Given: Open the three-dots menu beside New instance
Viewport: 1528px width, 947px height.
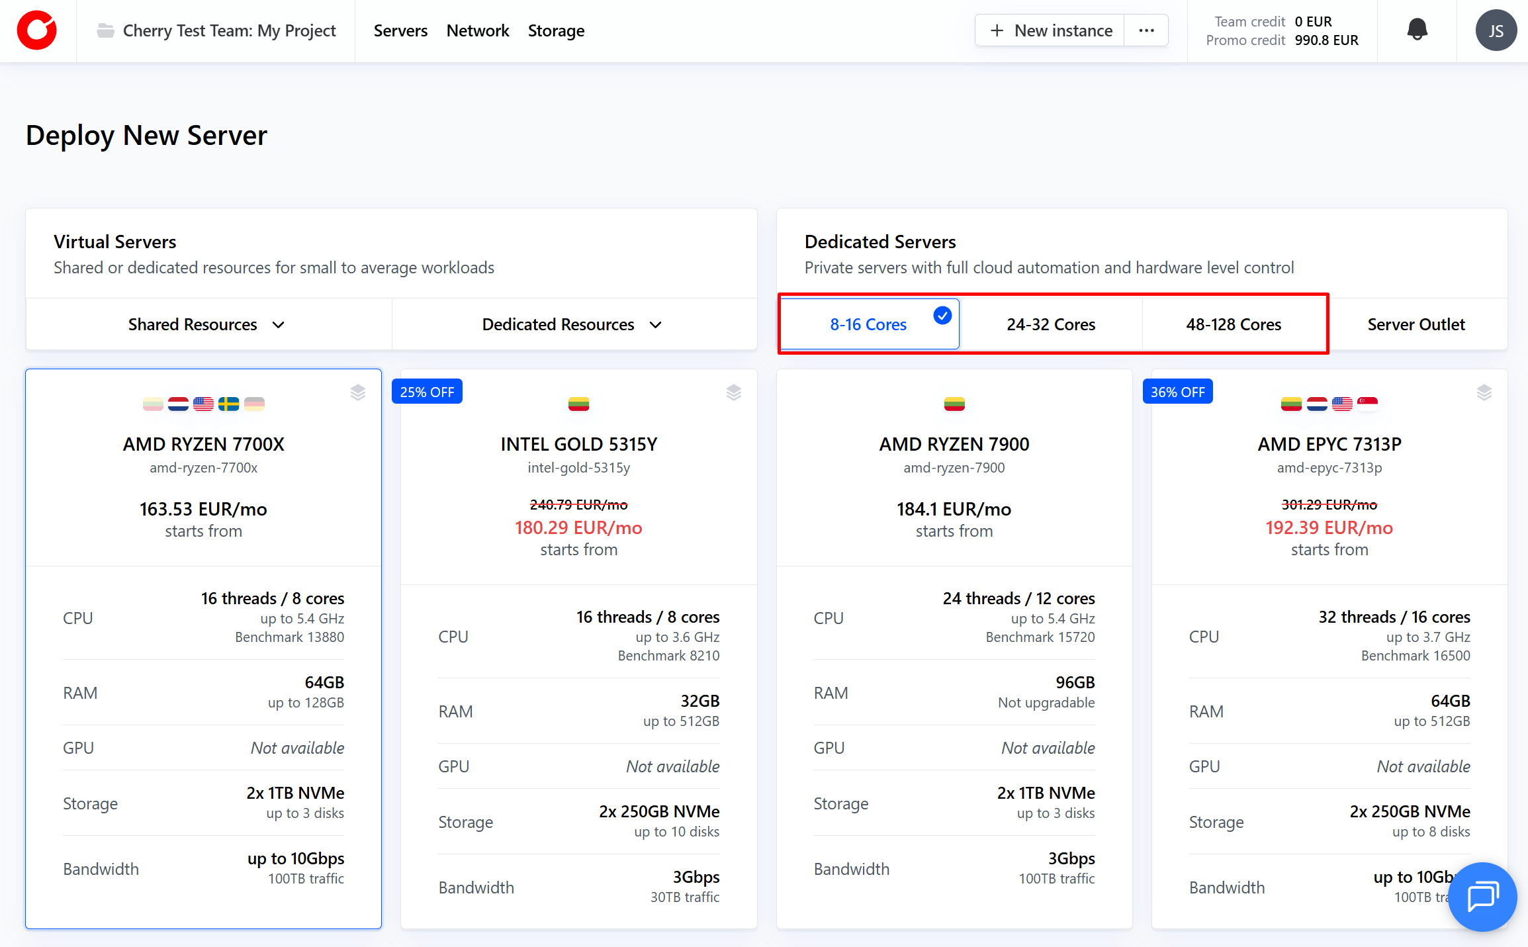Looking at the screenshot, I should (x=1146, y=30).
